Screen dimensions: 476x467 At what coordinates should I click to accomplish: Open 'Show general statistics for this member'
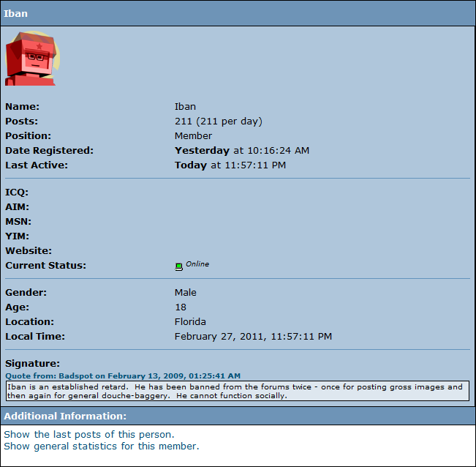(102, 446)
